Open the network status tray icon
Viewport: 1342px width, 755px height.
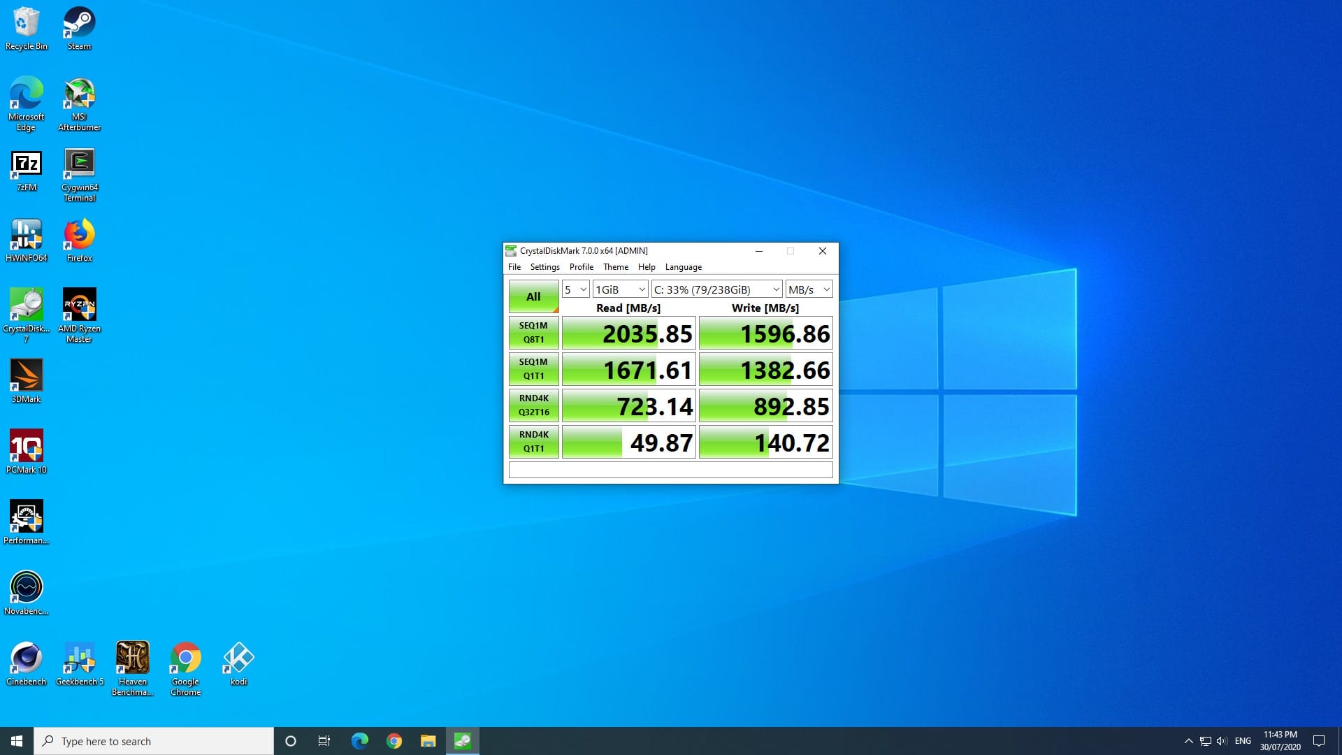1205,741
